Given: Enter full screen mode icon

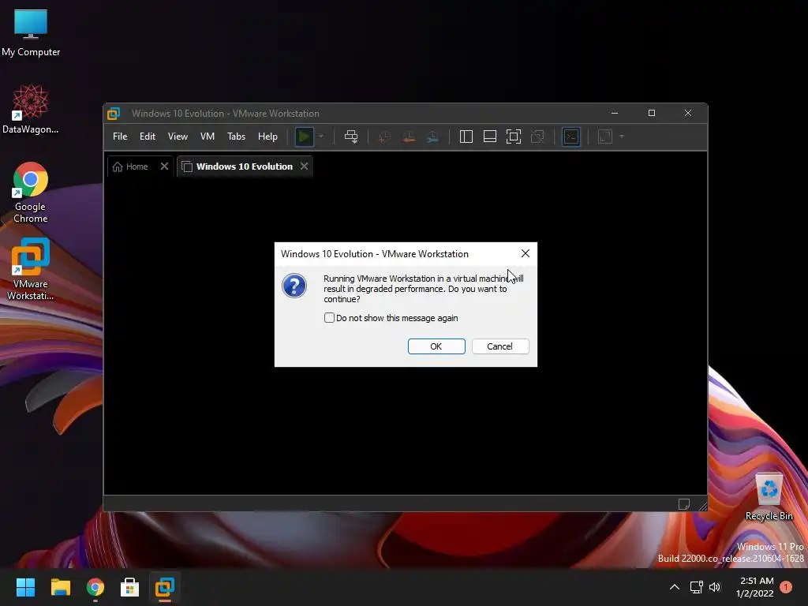Looking at the screenshot, I should coord(514,137).
